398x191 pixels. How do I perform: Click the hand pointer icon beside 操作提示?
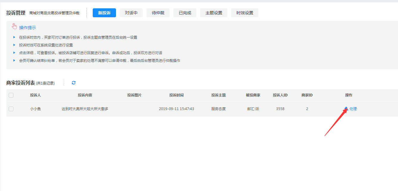coord(14,26)
